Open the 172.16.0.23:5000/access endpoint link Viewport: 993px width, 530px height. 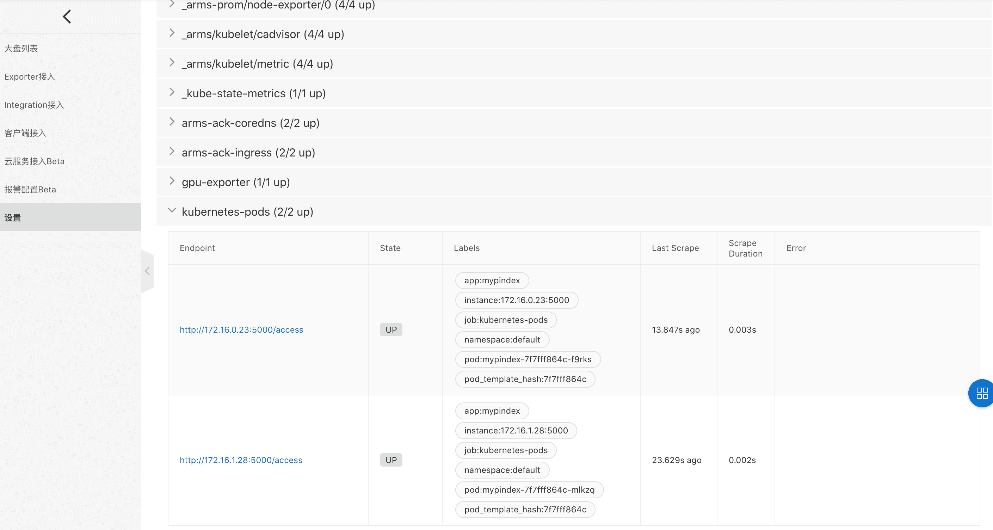[241, 329]
